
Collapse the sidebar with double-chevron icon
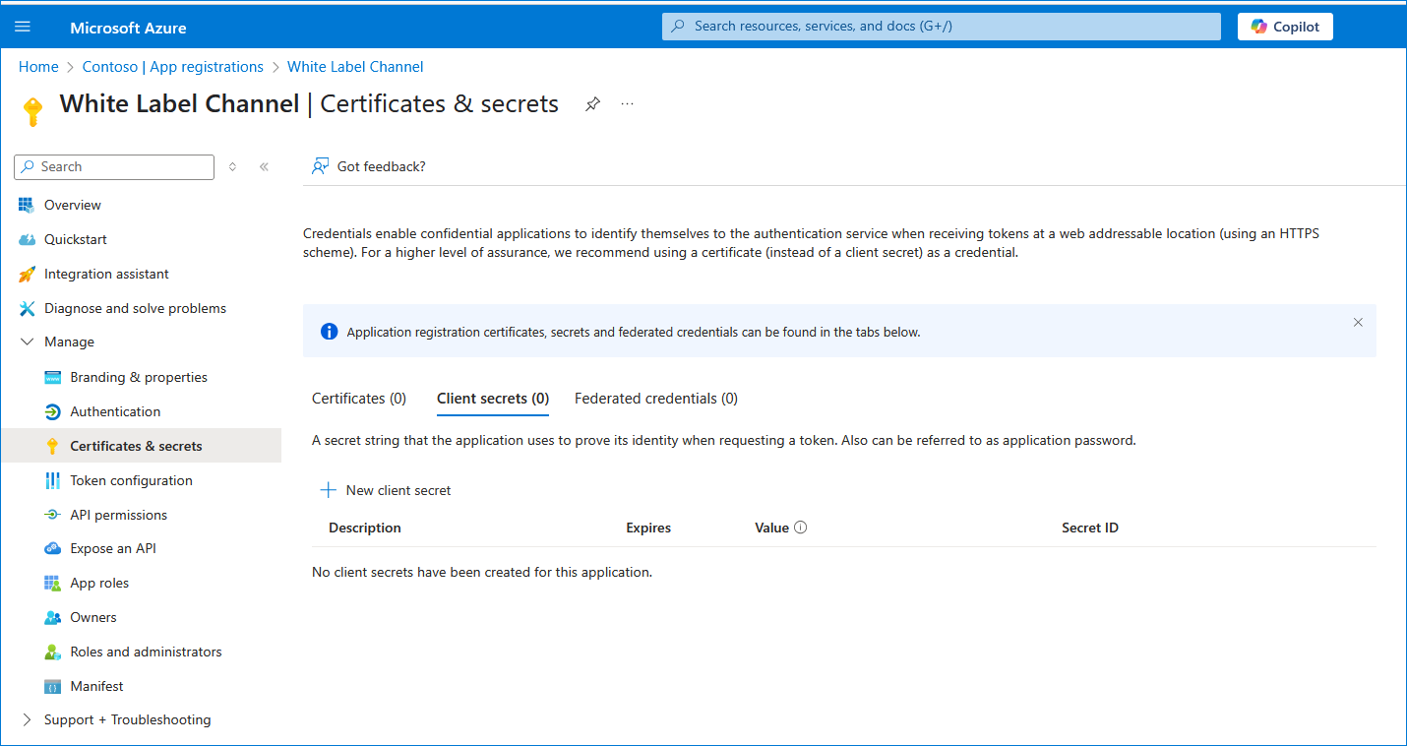pyautogui.click(x=264, y=167)
